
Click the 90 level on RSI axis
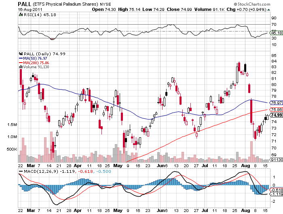[x=274, y=18]
